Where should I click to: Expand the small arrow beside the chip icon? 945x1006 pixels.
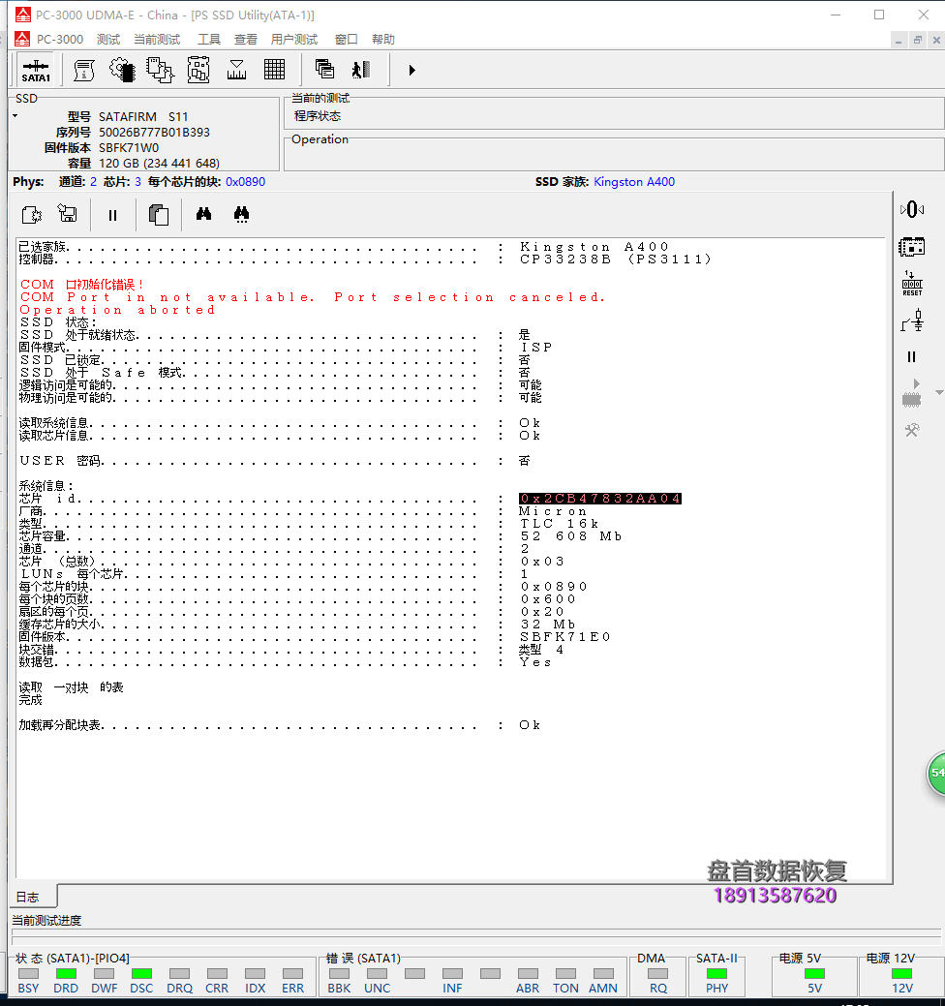(x=939, y=392)
